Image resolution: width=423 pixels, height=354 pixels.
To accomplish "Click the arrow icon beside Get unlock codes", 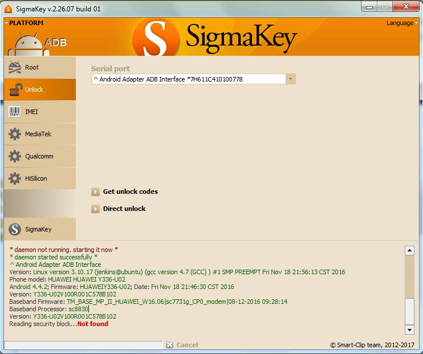I will click(x=95, y=192).
